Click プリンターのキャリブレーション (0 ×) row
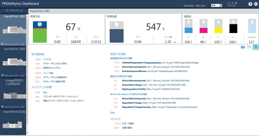259x136 pixels. click(x=56, y=97)
